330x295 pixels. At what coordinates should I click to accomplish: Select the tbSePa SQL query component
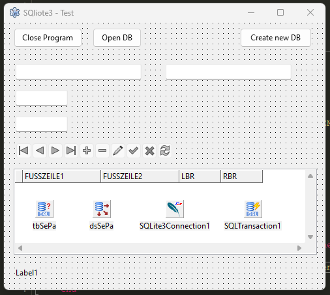click(x=44, y=209)
